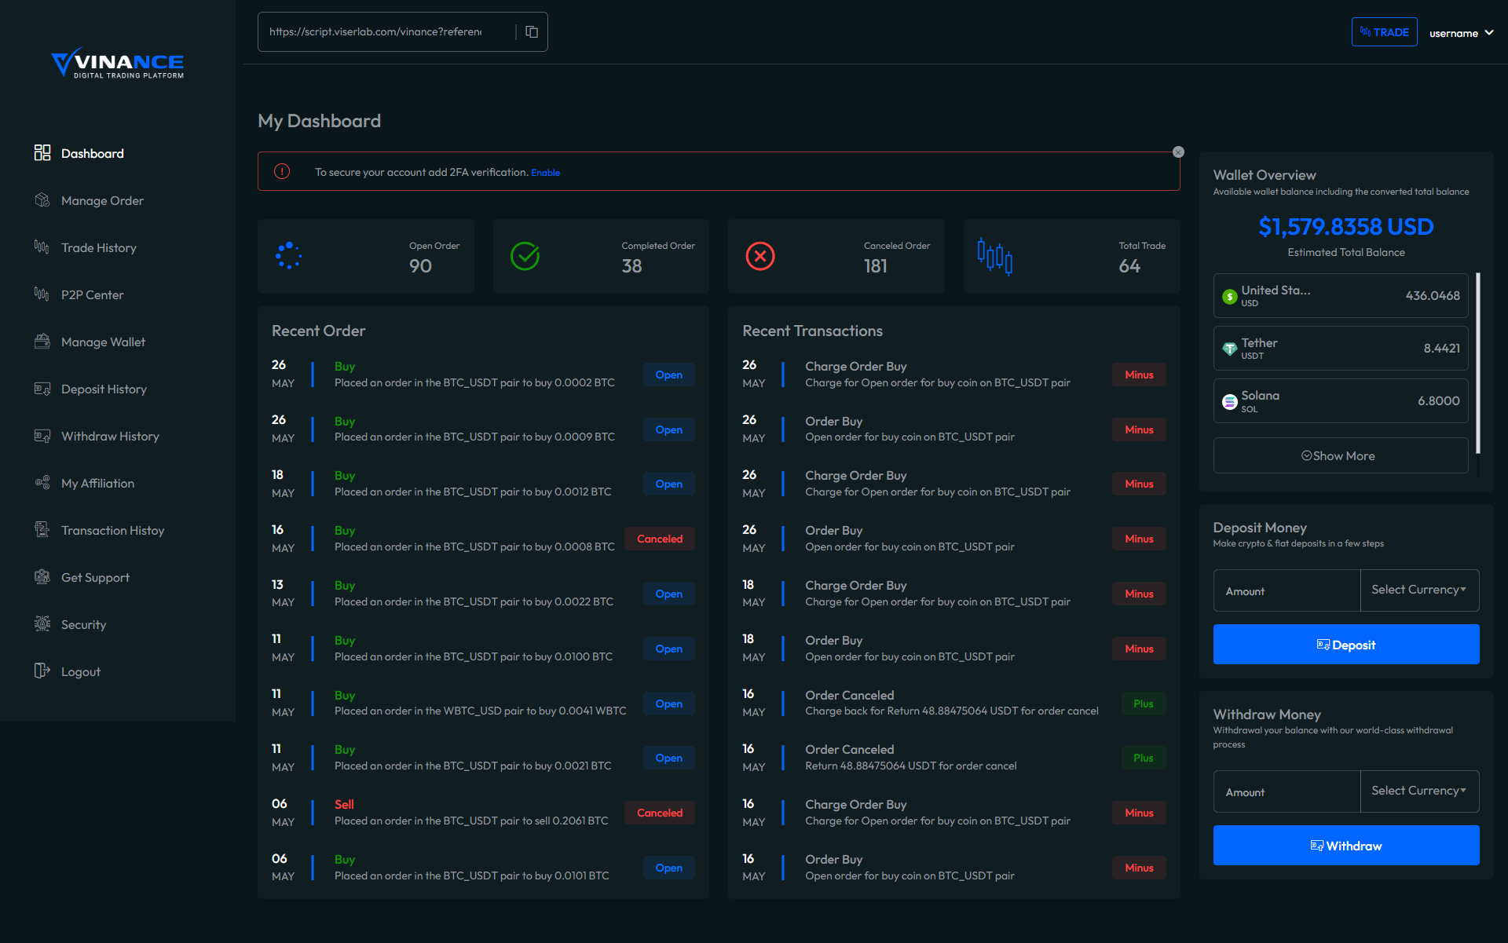
Task: Open the Security menu item
Action: (83, 625)
